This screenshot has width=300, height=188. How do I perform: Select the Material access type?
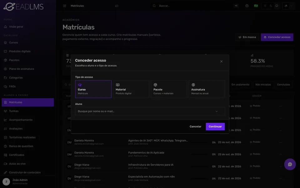[x=131, y=89]
